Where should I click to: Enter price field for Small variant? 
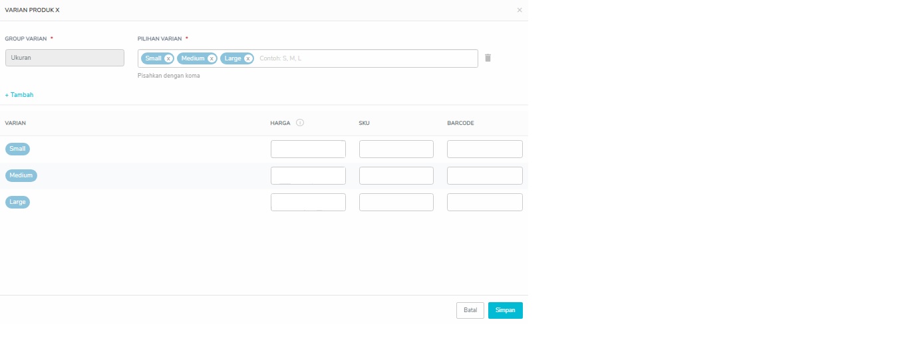click(308, 149)
